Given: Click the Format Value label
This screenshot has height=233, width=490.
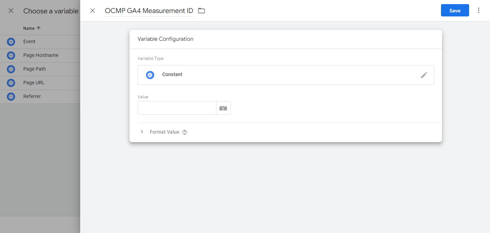Looking at the screenshot, I should tap(164, 132).
